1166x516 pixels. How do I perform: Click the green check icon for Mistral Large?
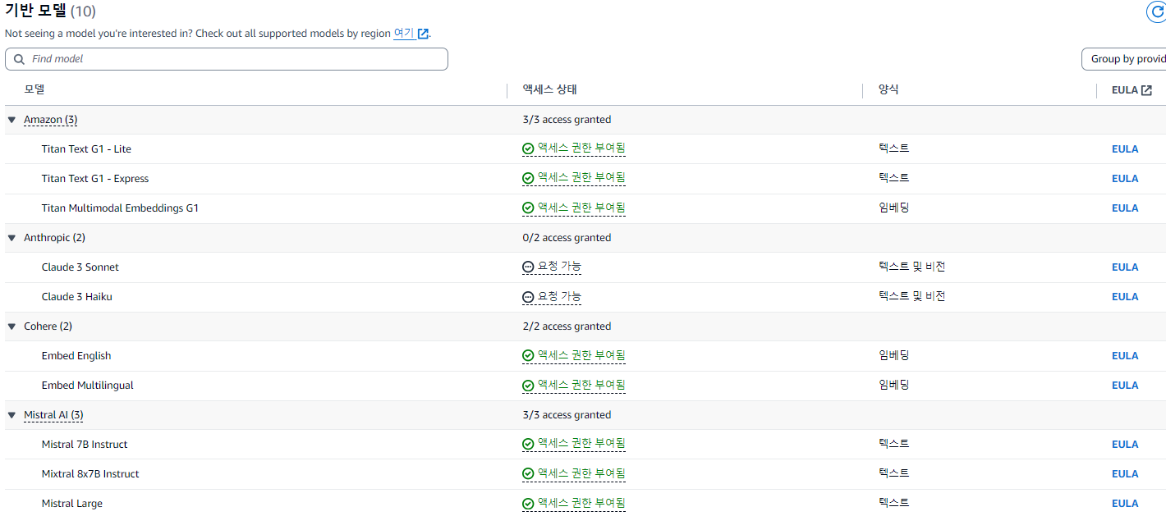pyautogui.click(x=528, y=504)
